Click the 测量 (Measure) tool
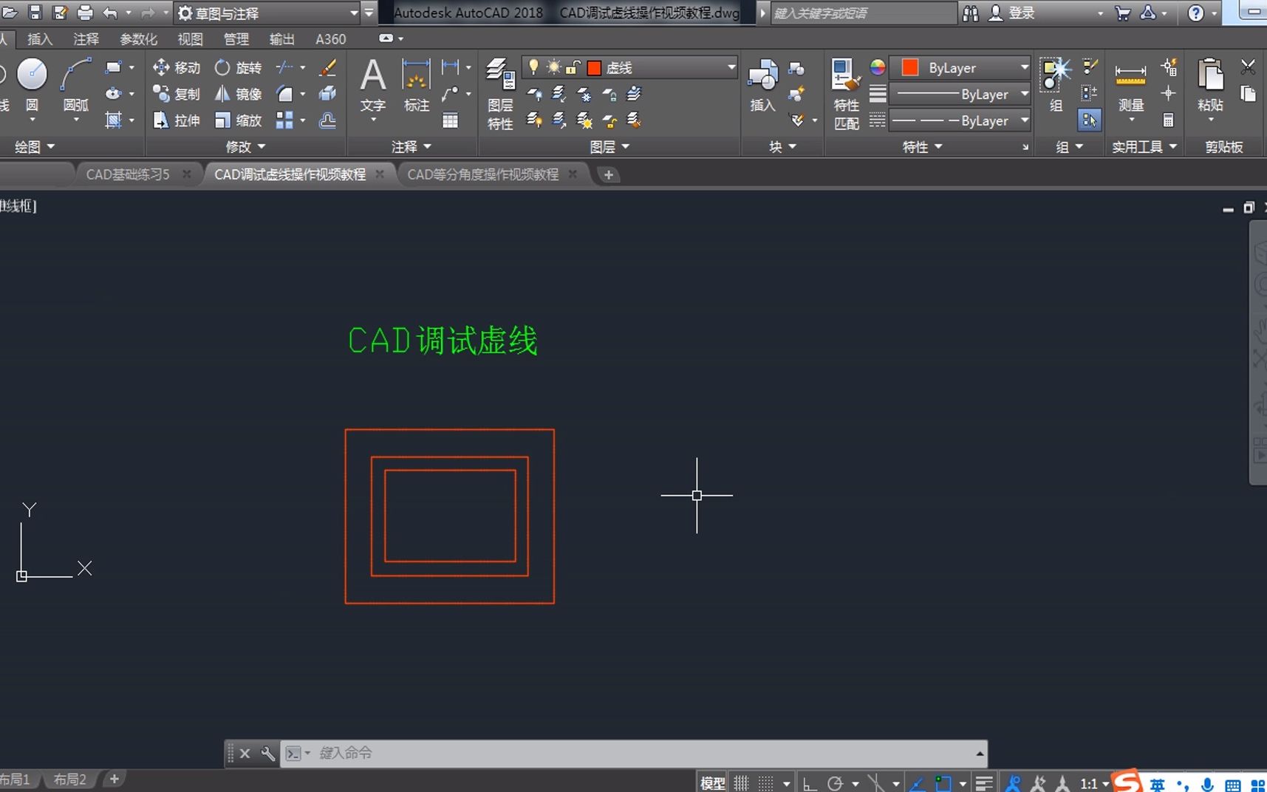The width and height of the screenshot is (1267, 792). pos(1130,81)
